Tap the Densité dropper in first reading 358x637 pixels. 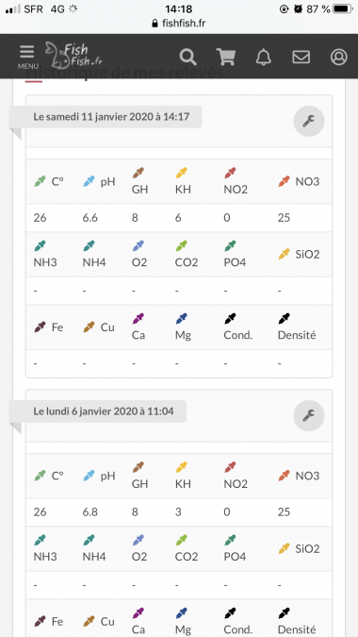coord(285,319)
